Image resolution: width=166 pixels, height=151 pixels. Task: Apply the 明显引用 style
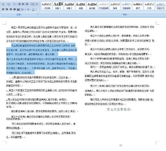(161, 6)
